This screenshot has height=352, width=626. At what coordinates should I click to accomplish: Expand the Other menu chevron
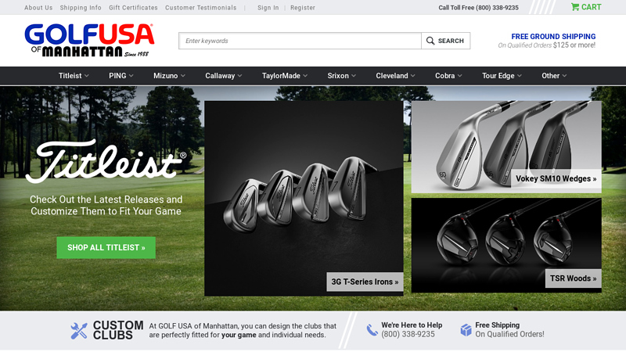click(x=564, y=76)
